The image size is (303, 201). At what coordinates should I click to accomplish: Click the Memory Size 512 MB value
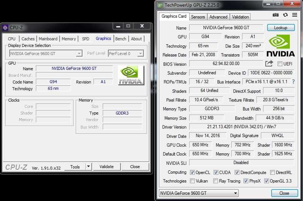[207, 118]
